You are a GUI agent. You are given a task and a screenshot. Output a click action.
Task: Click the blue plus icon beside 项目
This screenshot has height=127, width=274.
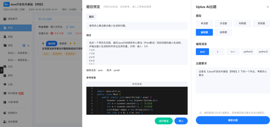click(24, 45)
